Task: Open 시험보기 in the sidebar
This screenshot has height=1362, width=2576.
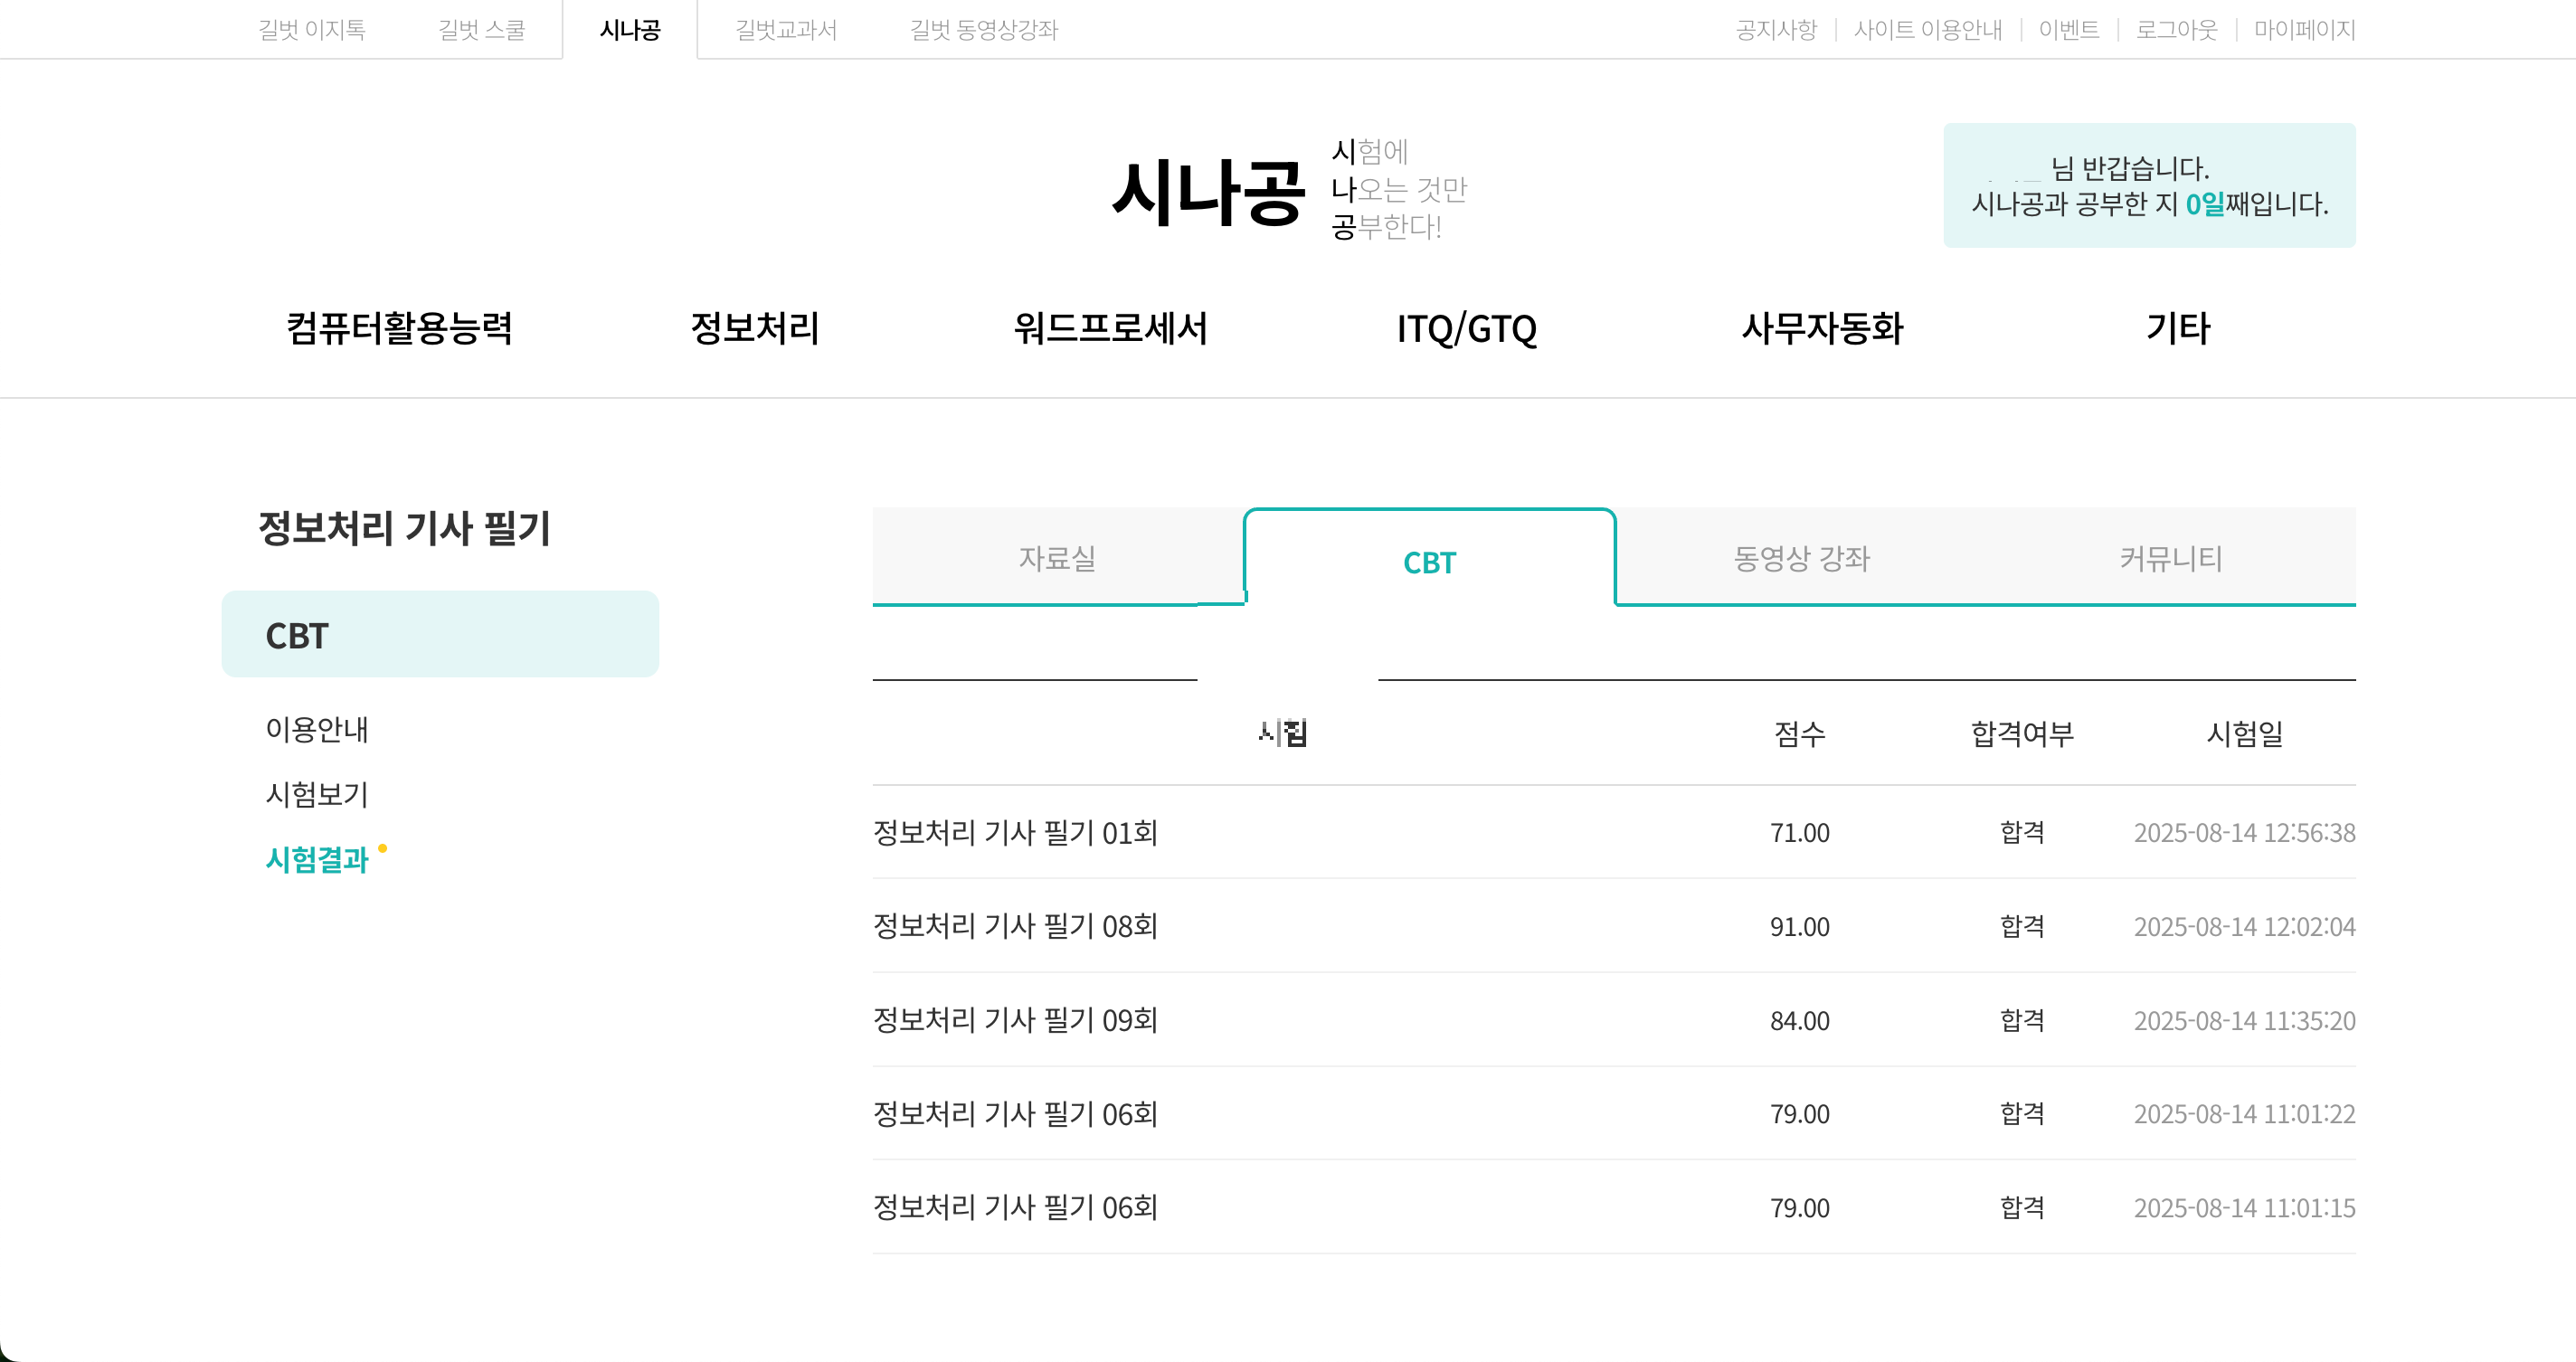Action: pos(316,794)
